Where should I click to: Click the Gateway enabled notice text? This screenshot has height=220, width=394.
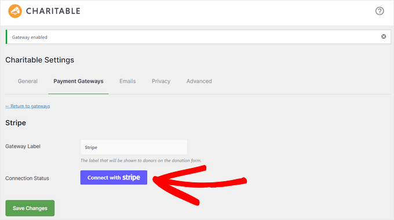click(x=30, y=37)
